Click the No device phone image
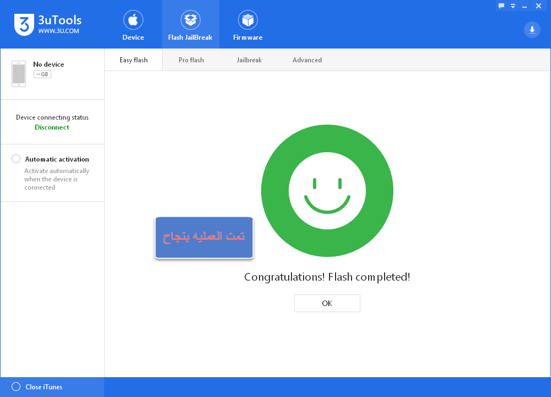This screenshot has height=397, width=551. coord(19,74)
